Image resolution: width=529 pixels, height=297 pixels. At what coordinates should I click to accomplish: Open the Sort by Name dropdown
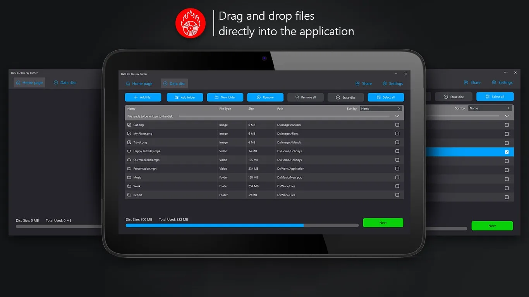coord(381,109)
